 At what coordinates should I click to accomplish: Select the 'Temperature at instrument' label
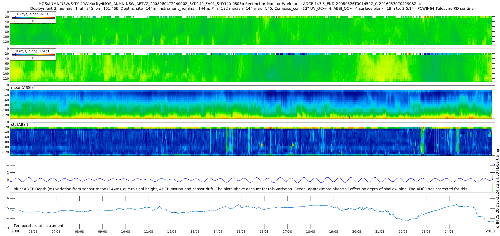coord(38,225)
